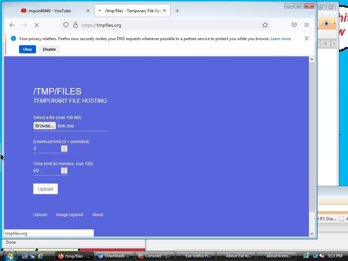Click the muted volume tray icon
Image resolution: width=348 pixels, height=261 pixels.
pos(322,256)
